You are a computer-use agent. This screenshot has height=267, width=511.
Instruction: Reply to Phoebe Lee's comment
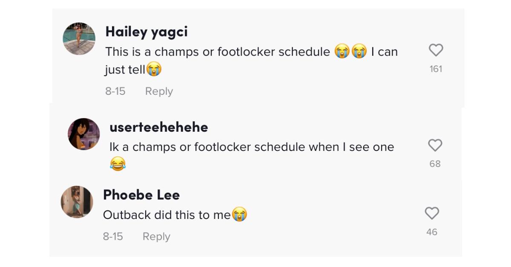pos(156,236)
